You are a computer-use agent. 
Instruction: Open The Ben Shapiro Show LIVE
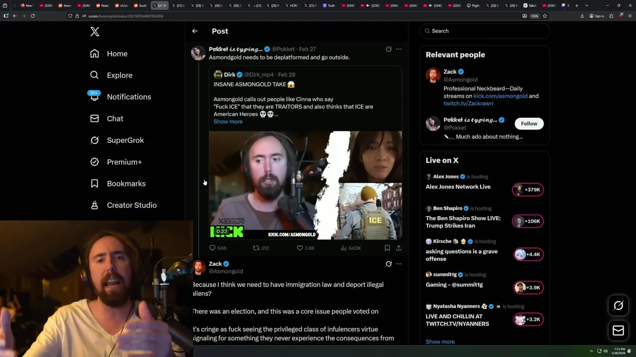point(463,222)
